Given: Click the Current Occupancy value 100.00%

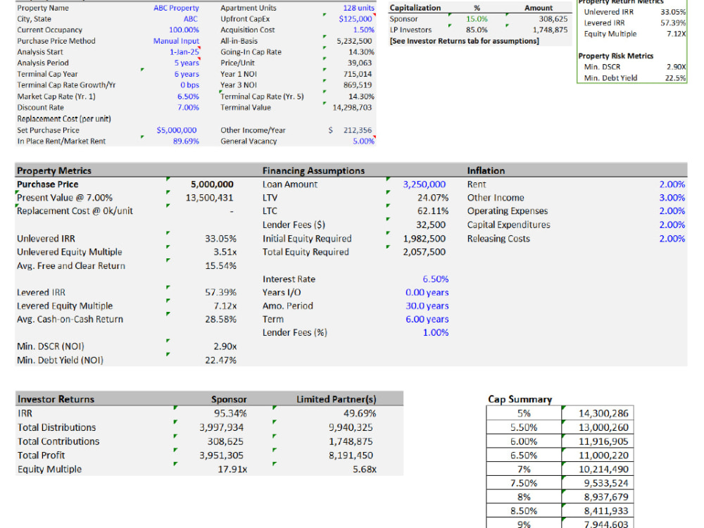Looking at the screenshot, I should click(184, 30).
